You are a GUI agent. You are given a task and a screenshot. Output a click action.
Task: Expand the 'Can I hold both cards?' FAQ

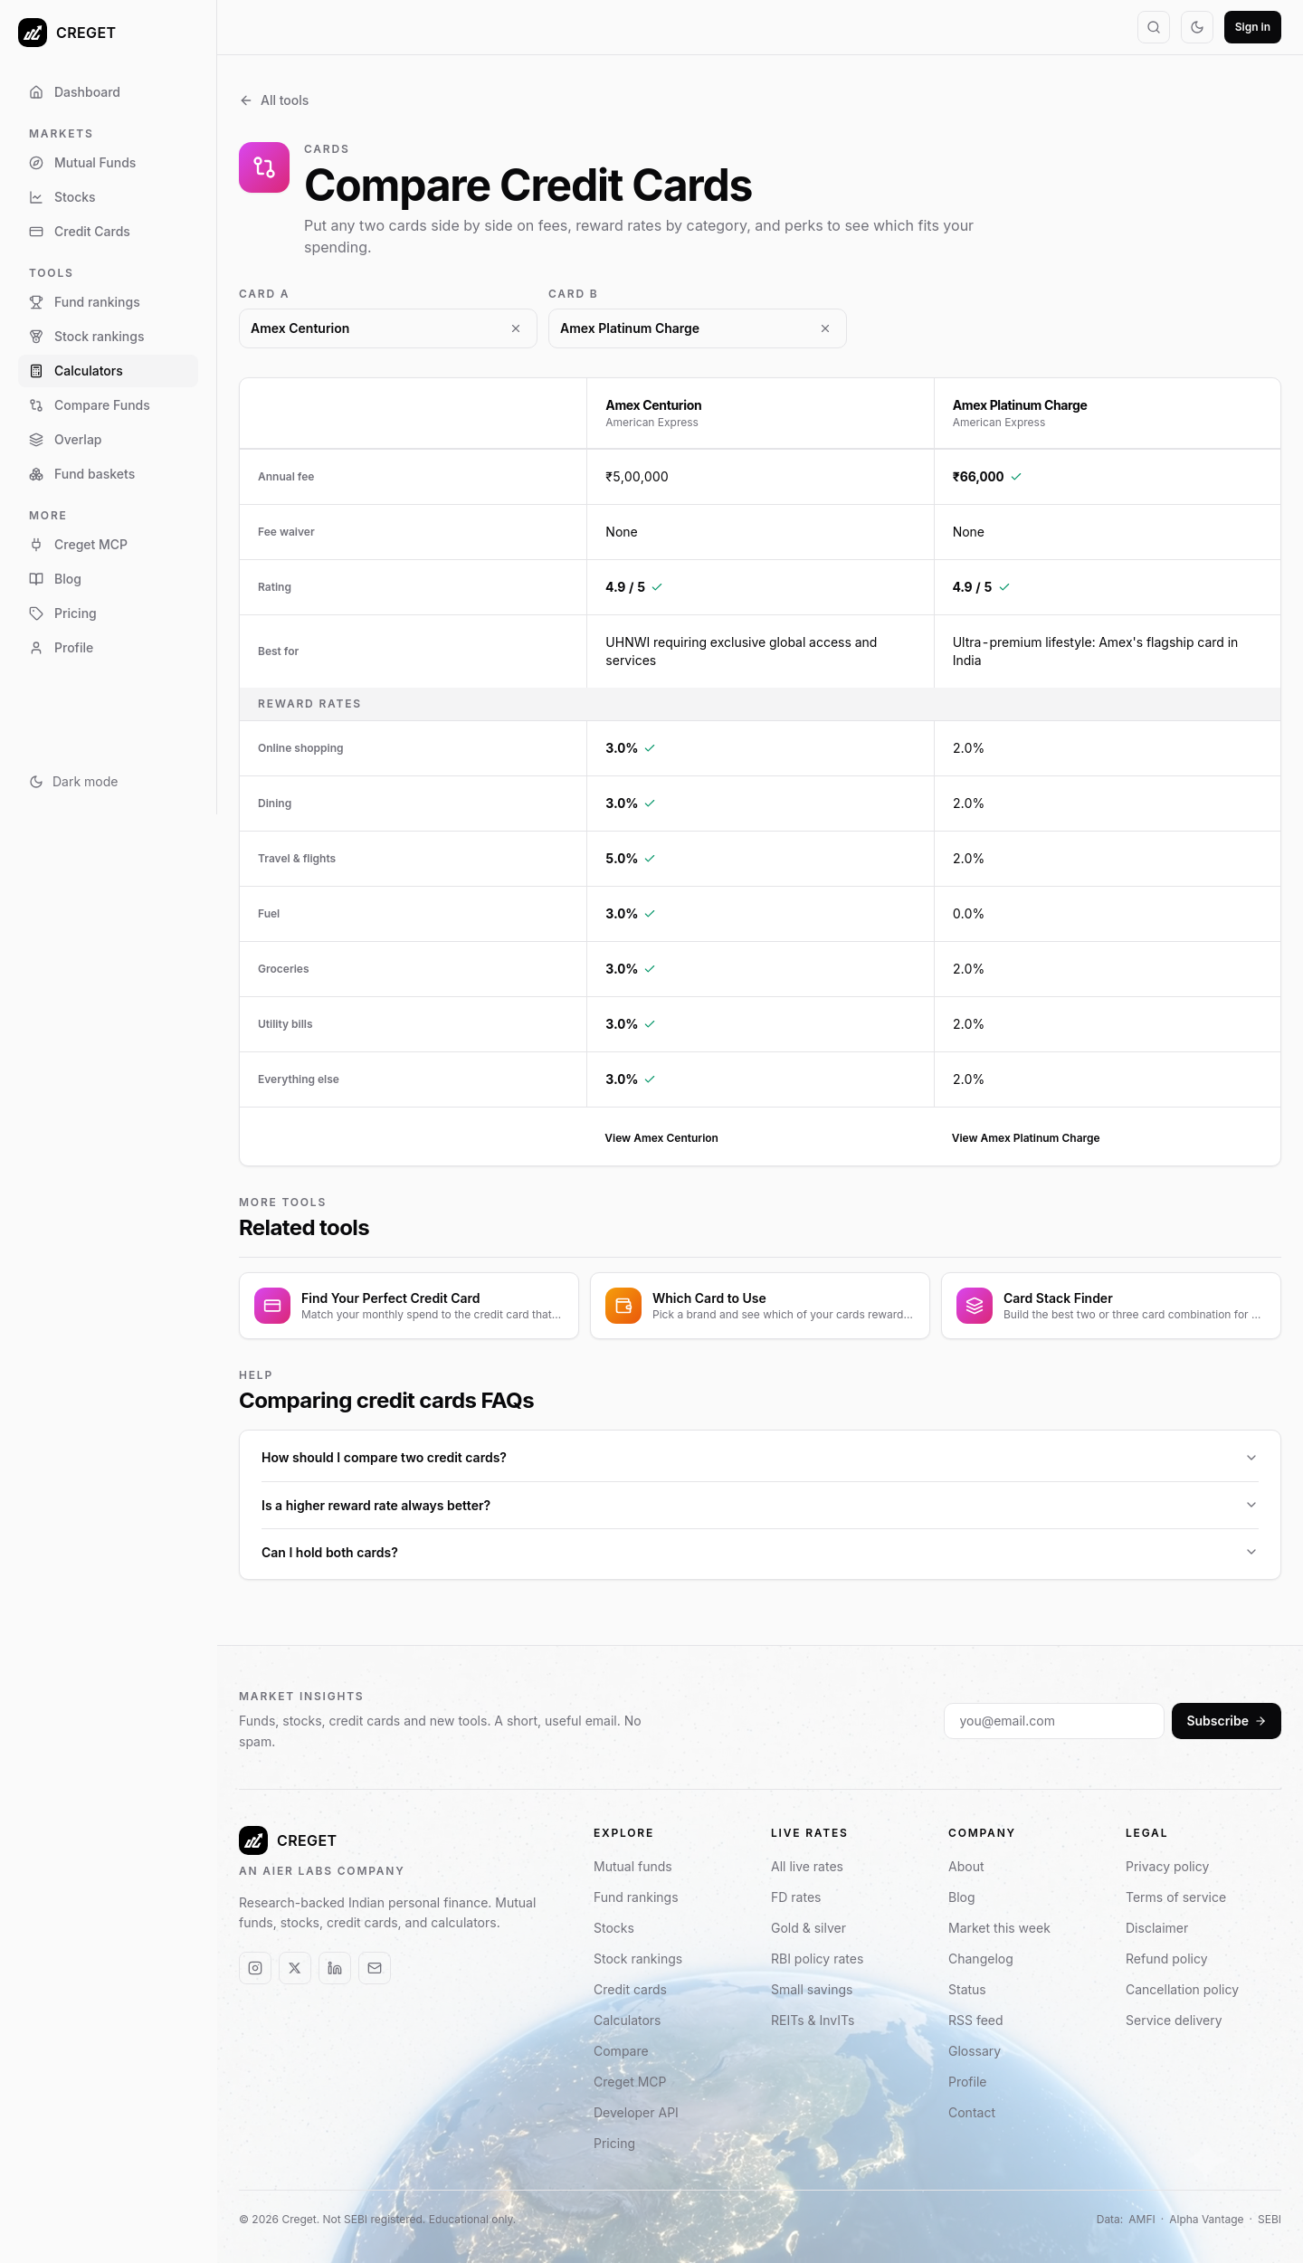(760, 1553)
